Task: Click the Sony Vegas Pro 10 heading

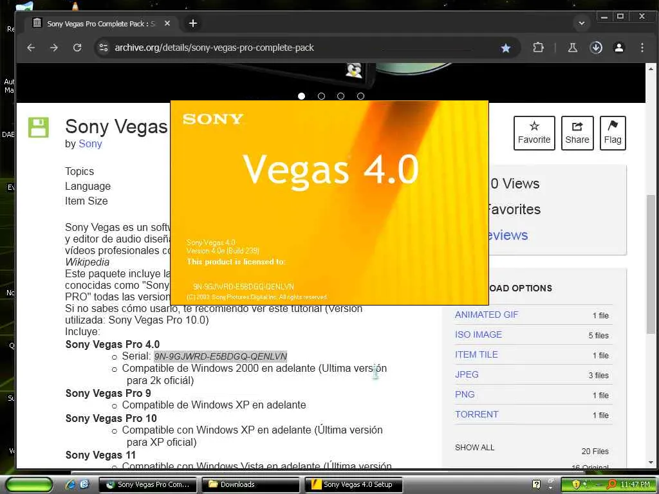Action: click(111, 418)
